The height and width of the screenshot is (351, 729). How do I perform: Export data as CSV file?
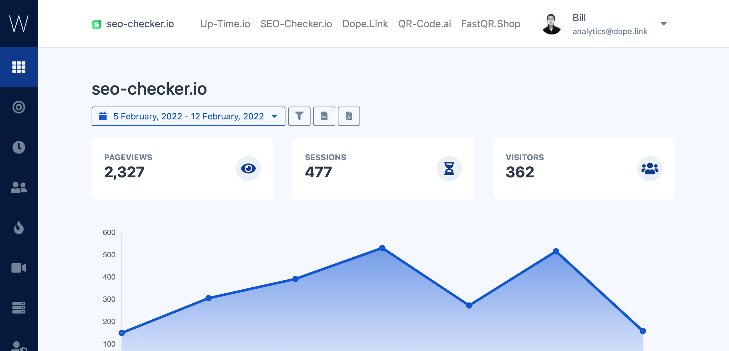point(324,116)
